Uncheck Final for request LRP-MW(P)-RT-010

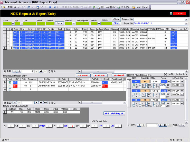tap(10, 82)
